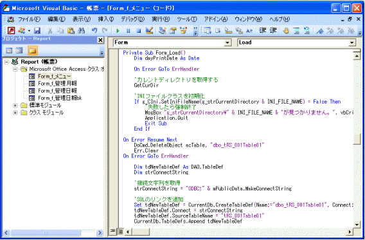
Task: Jump to the next bookmark
Action: pyautogui.click(x=330, y=30)
